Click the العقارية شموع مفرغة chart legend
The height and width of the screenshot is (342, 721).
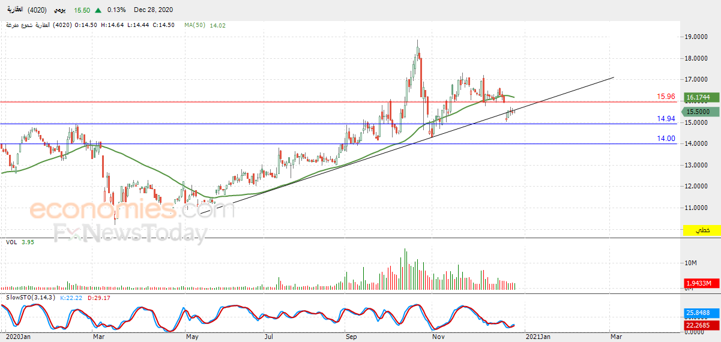28,25
